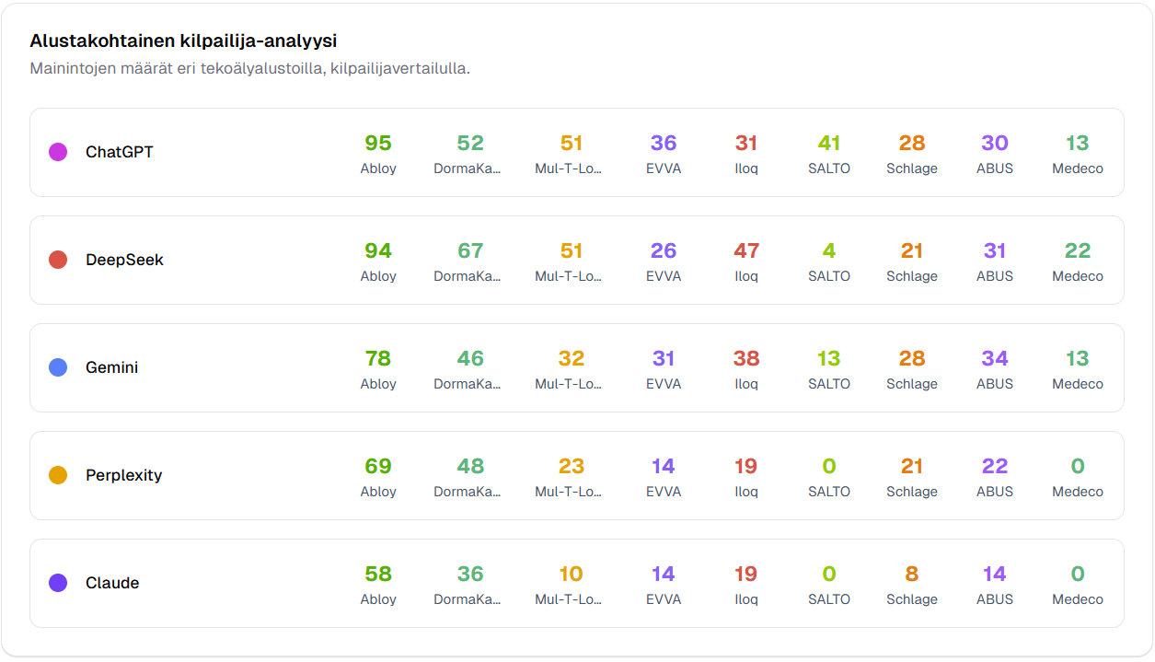Click Perplexity's EVVA label

coord(664,492)
